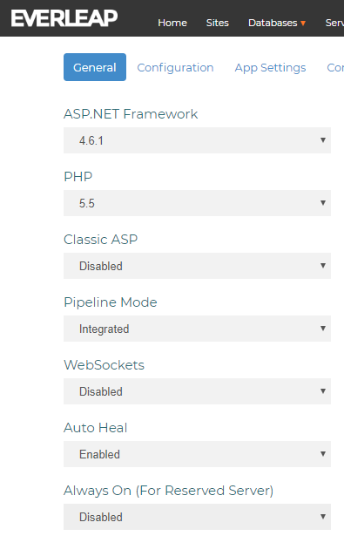Image resolution: width=344 pixels, height=536 pixels.
Task: Click the ASP.NET Framework dropdown arrow
Action: (x=323, y=139)
